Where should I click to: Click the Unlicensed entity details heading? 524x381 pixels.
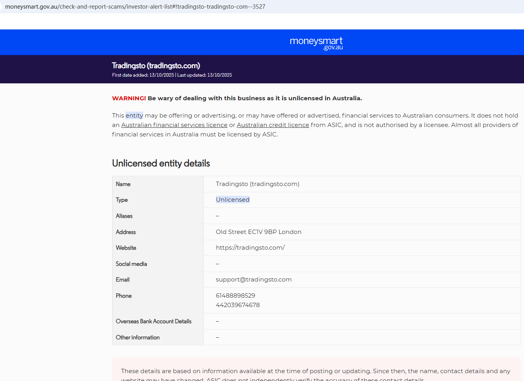[161, 163]
